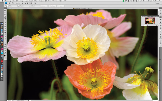The height and width of the screenshot is (101, 162).
Task: Select the Rectangular Marquee tool
Action: (x=5, y=12)
